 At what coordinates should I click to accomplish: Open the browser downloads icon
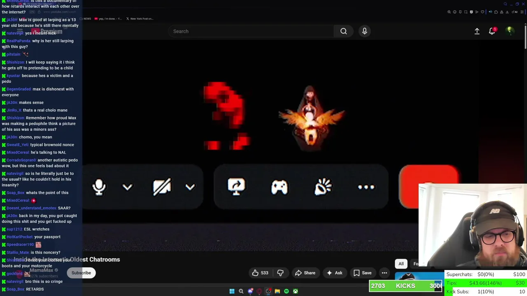pyautogui.click(x=507, y=12)
